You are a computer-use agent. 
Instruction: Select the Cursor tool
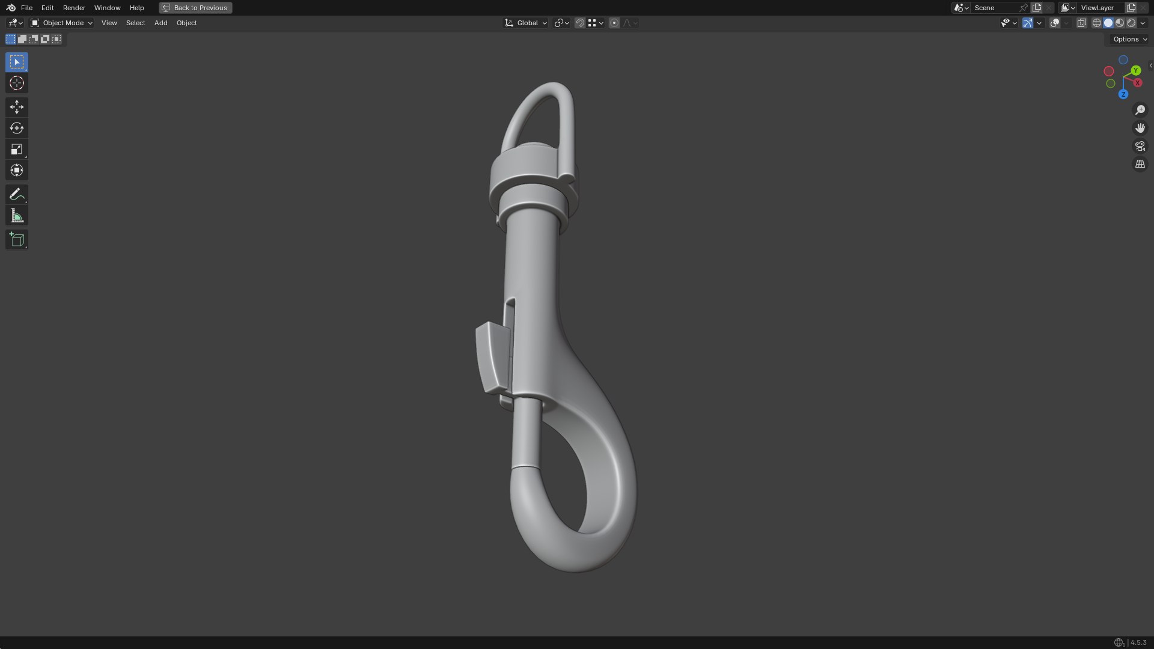[x=17, y=83]
